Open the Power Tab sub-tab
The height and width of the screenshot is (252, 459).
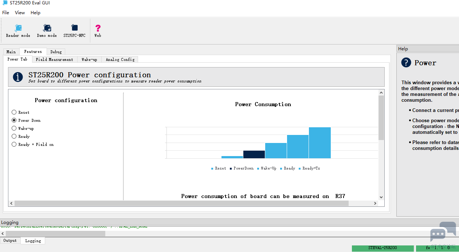point(17,59)
